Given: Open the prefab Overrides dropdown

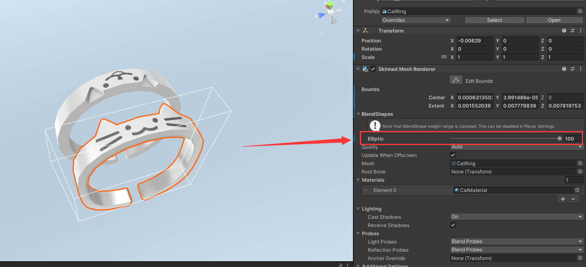Looking at the screenshot, I should click(416, 20).
